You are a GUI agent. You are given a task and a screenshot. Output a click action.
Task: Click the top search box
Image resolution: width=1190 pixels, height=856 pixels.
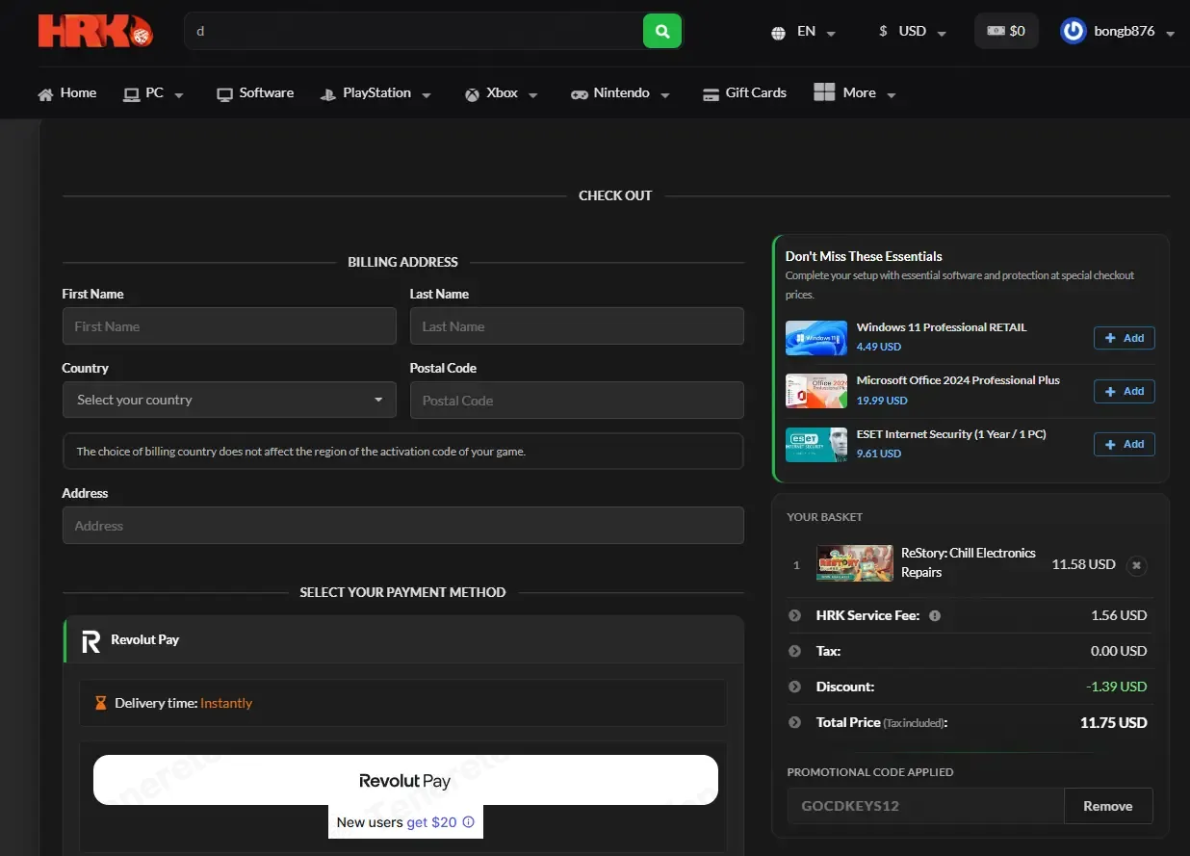point(414,31)
